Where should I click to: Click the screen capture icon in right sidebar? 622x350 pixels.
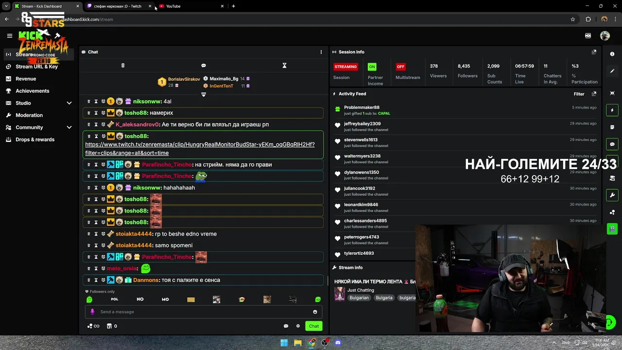point(612,93)
